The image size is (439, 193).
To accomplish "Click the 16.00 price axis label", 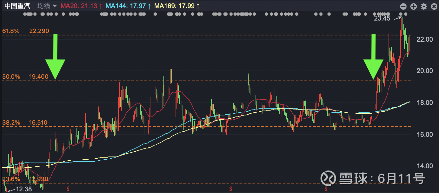I will click(425, 134).
